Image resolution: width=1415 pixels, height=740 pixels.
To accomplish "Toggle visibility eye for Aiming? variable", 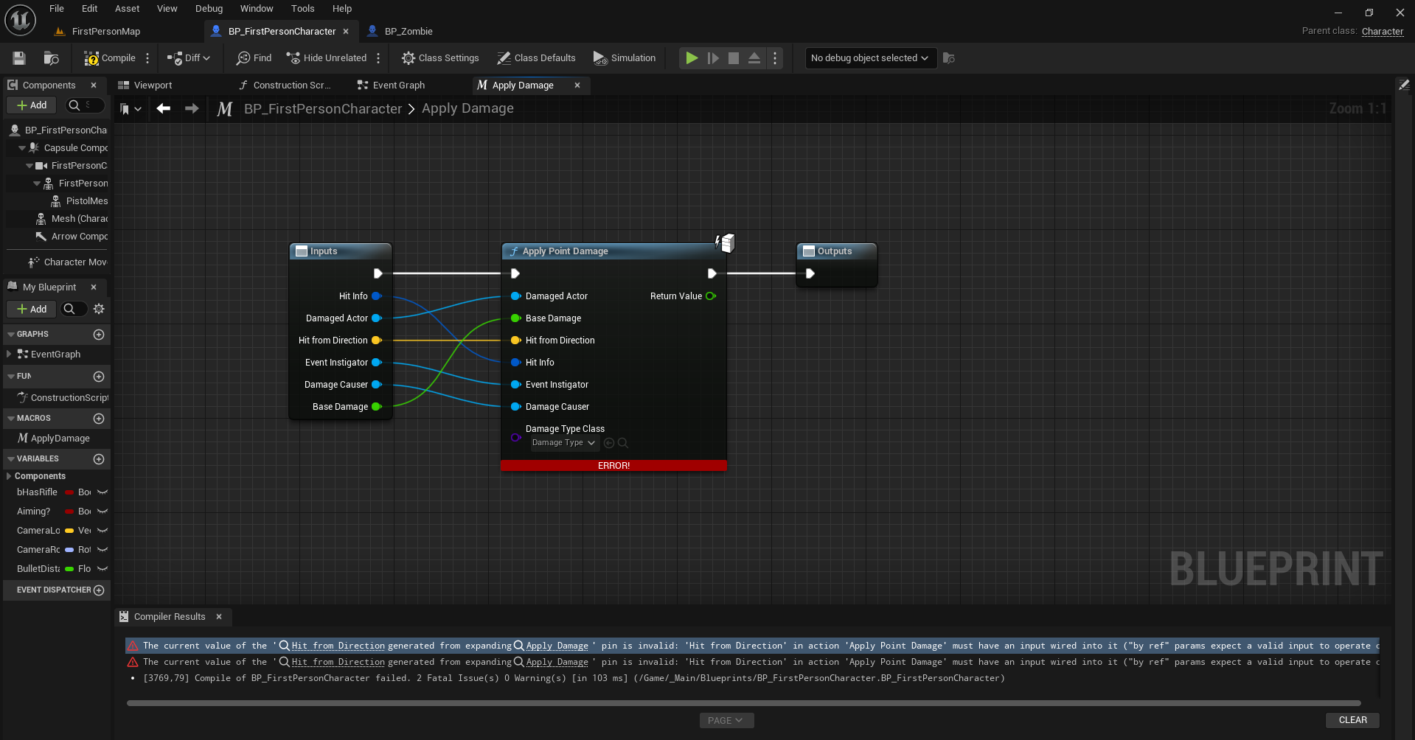I will pyautogui.click(x=102, y=512).
